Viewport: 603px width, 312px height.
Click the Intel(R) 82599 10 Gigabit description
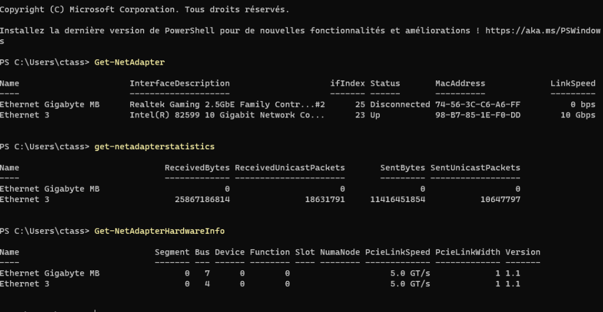coord(227,115)
